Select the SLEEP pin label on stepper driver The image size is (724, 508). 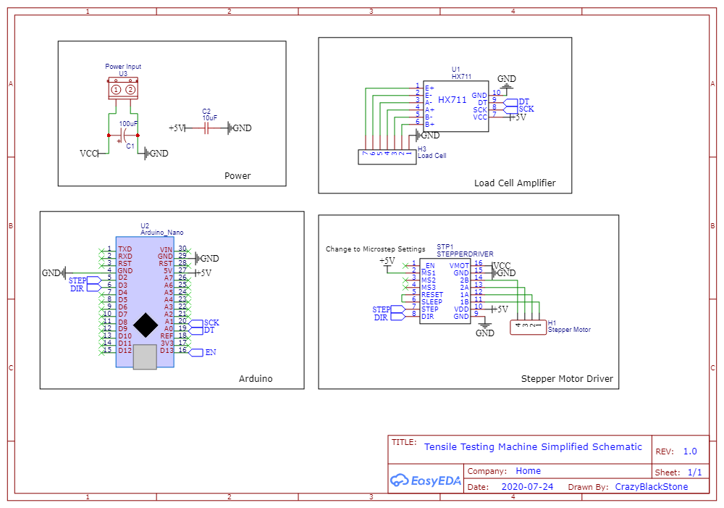[432, 302]
